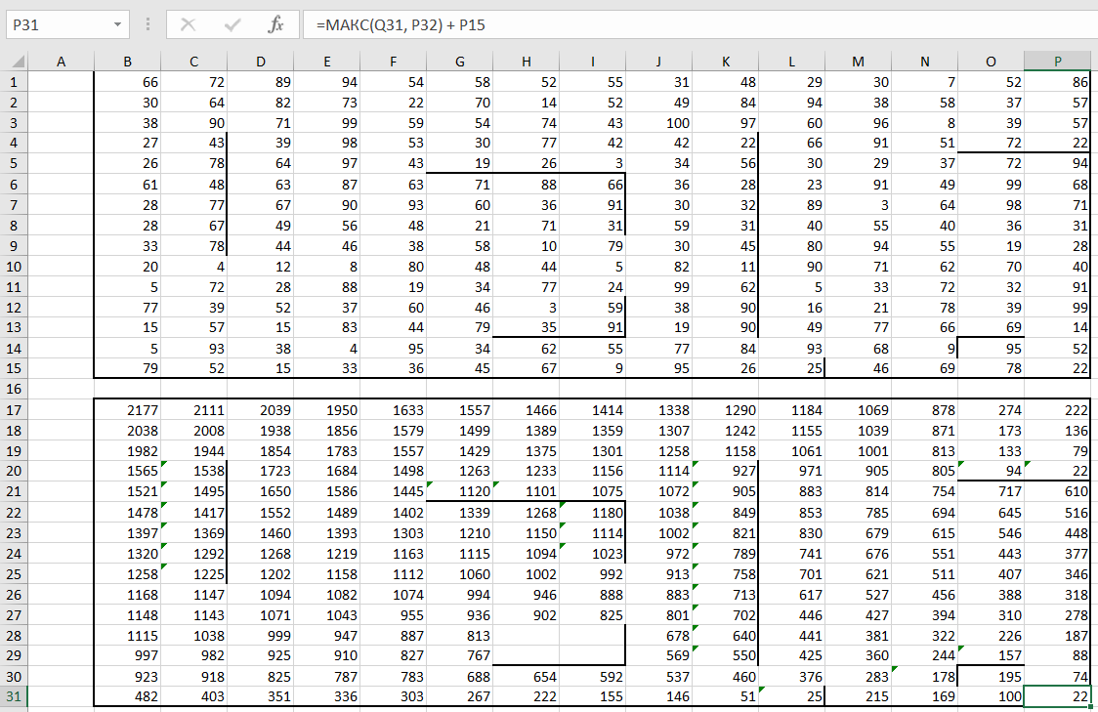This screenshot has height=712, width=1098.
Task: Select row header 1
Action: (x=14, y=82)
